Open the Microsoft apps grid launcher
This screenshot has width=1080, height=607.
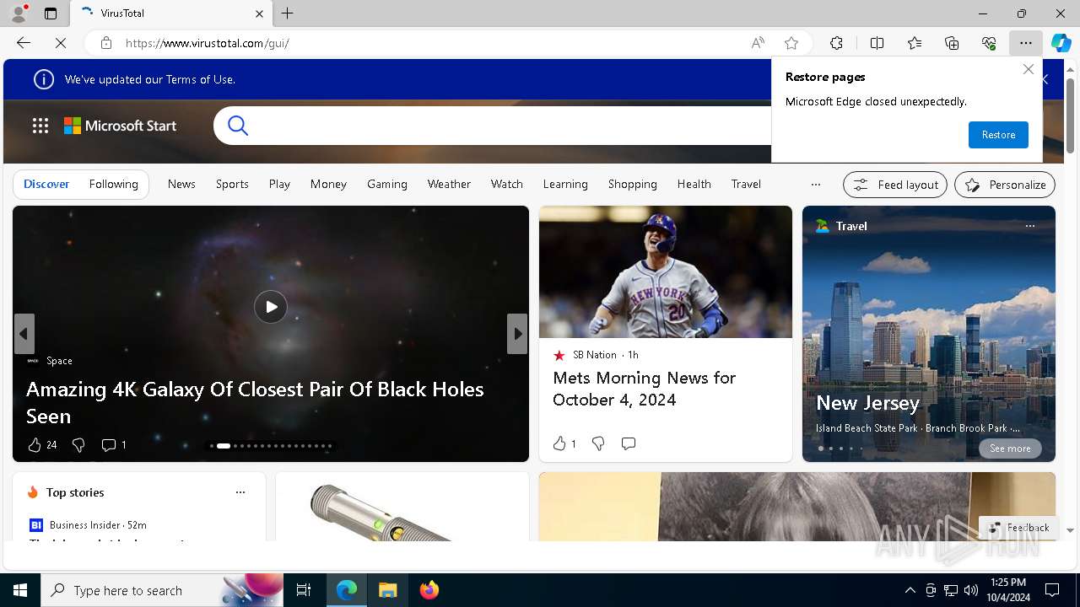(40, 126)
